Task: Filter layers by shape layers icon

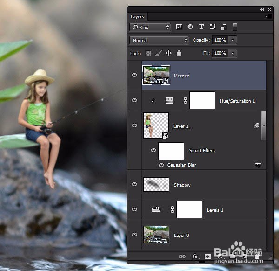Action: pos(213,27)
